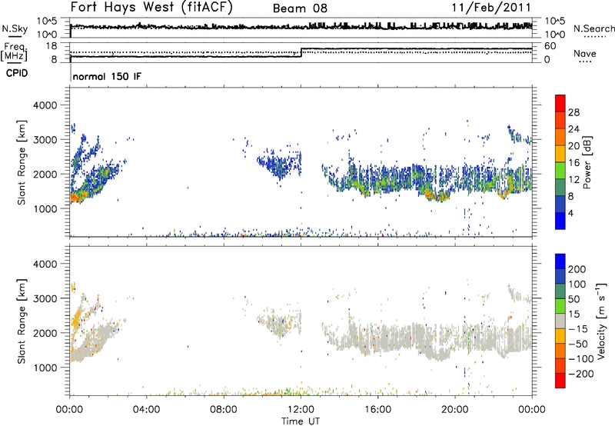Click the '10^5' label right of sky noise panel

tap(555, 22)
